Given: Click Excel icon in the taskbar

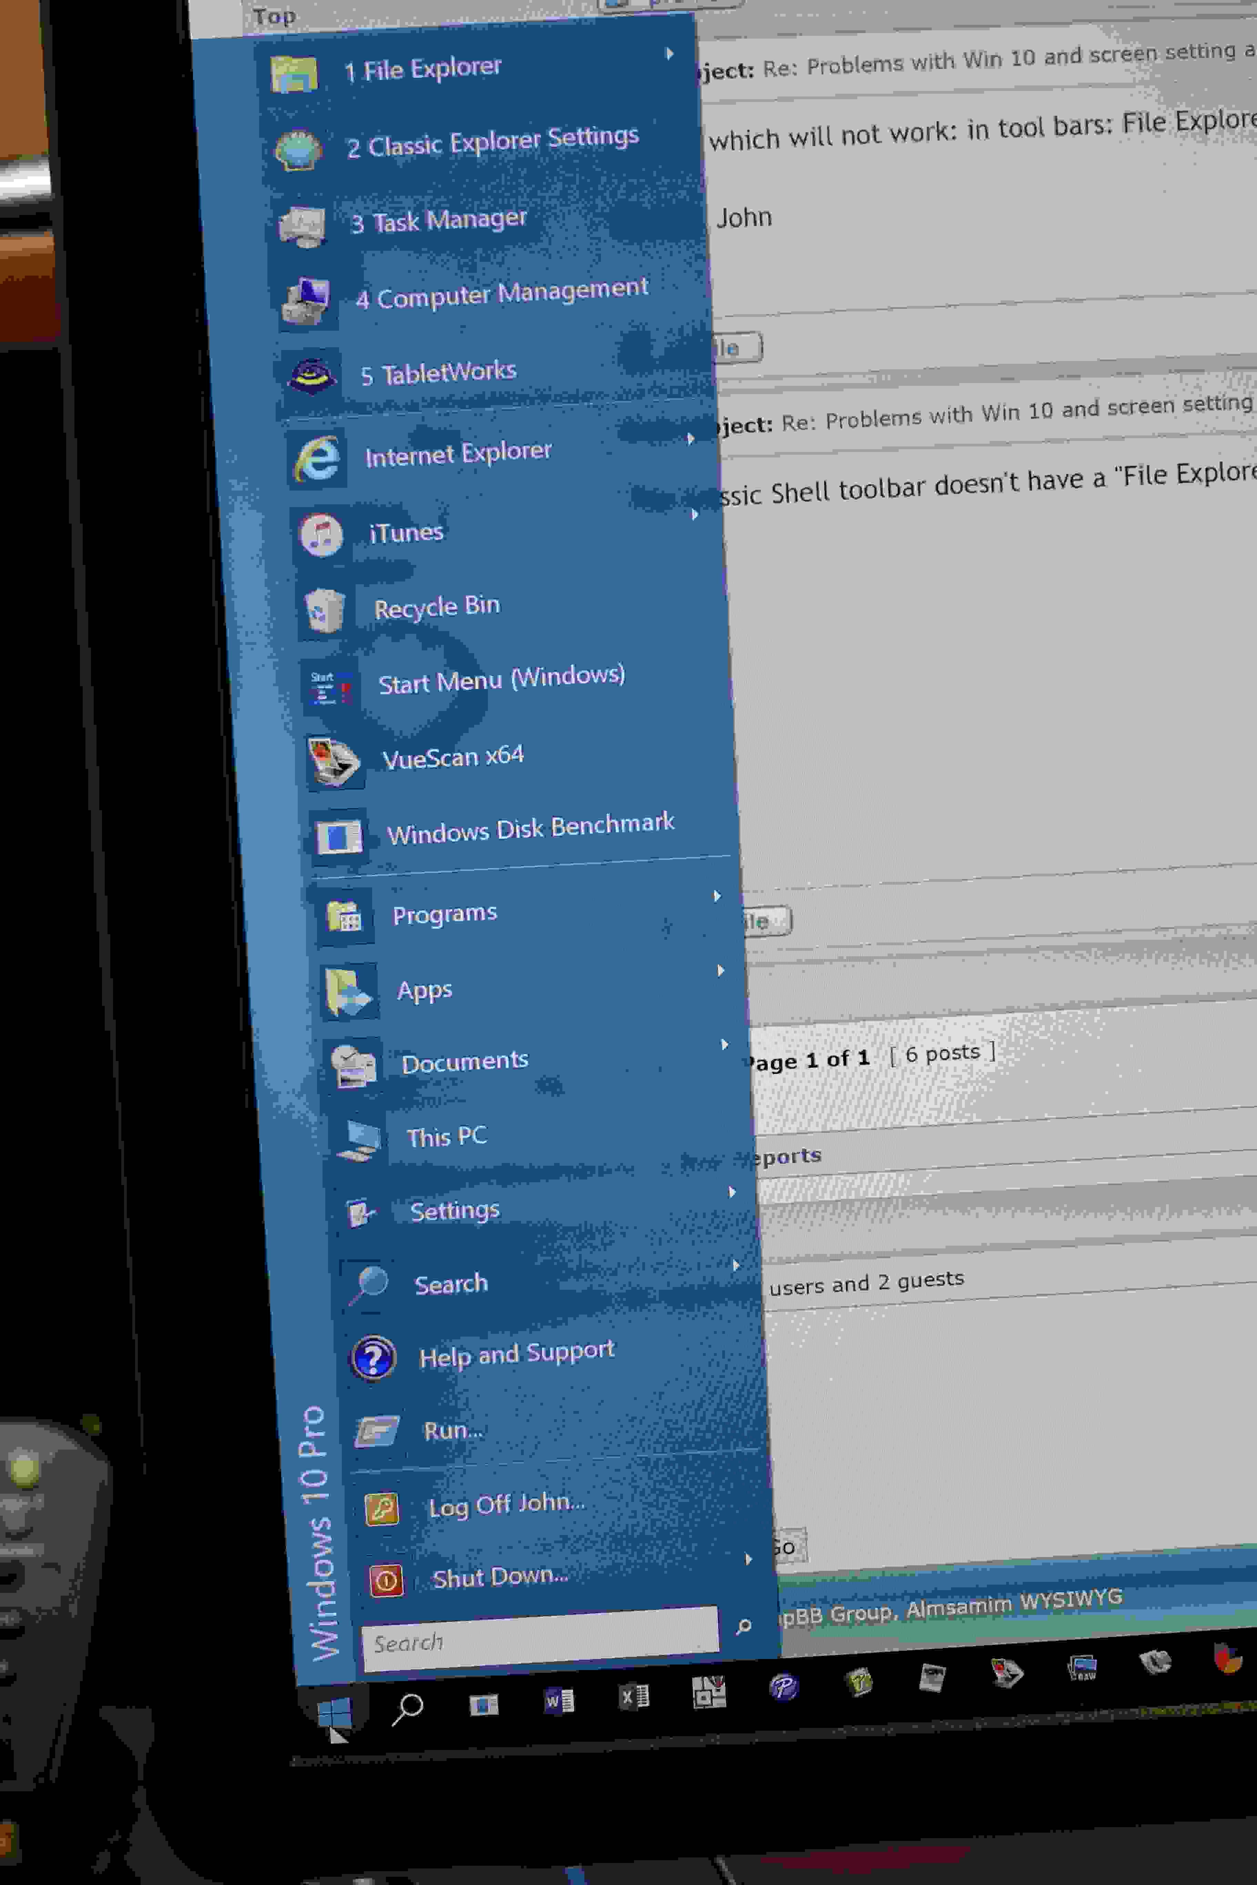Looking at the screenshot, I should click(x=633, y=1695).
